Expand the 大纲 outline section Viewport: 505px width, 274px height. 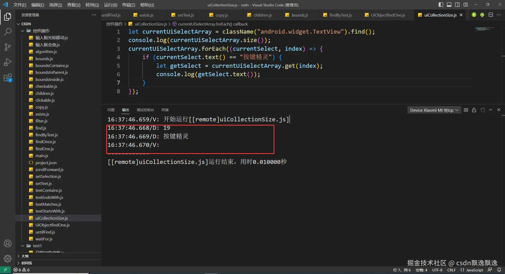tap(25, 256)
